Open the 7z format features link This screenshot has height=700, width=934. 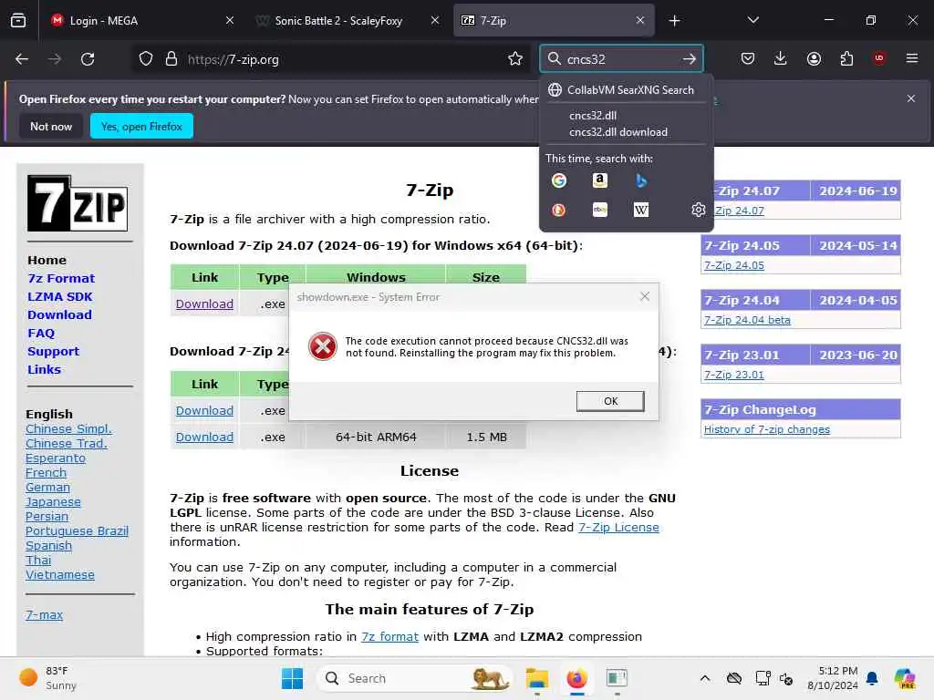click(389, 637)
